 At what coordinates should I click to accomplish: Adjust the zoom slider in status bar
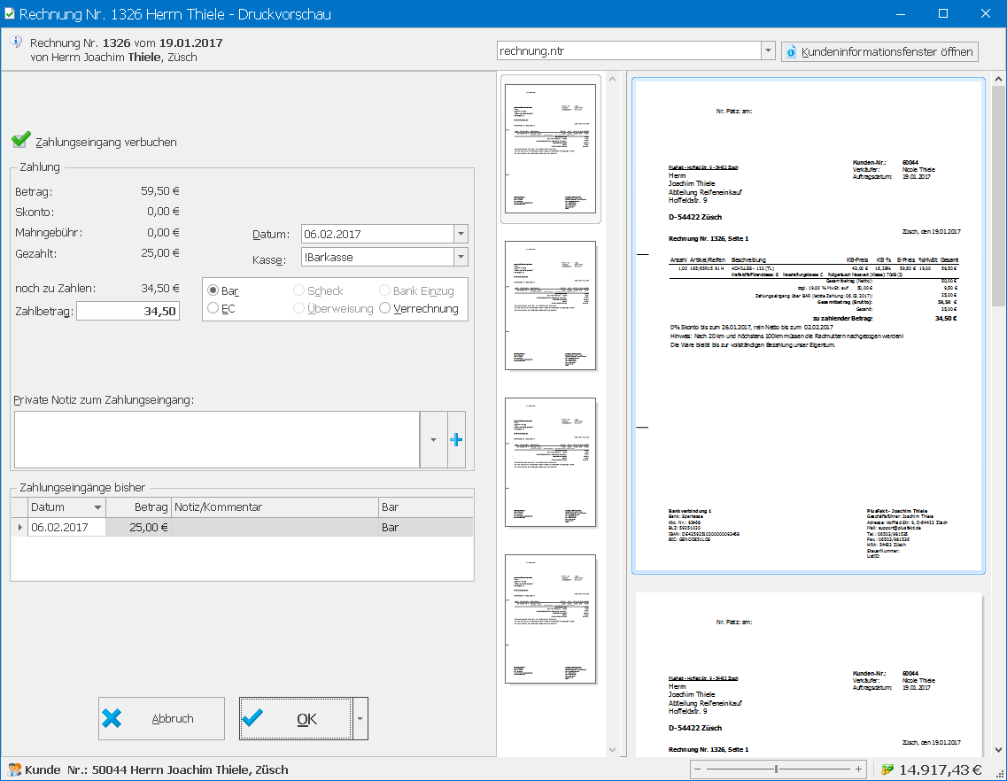pyautogui.click(x=777, y=769)
